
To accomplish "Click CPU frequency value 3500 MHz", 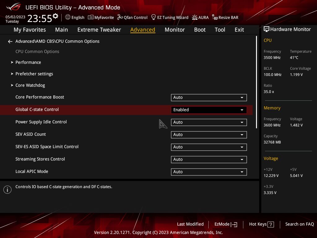I will (272, 58).
